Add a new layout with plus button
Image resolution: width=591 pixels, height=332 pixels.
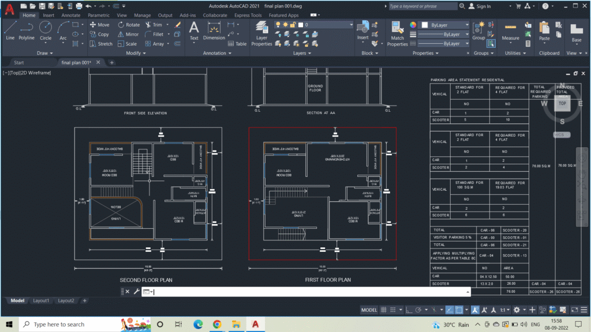pos(84,300)
